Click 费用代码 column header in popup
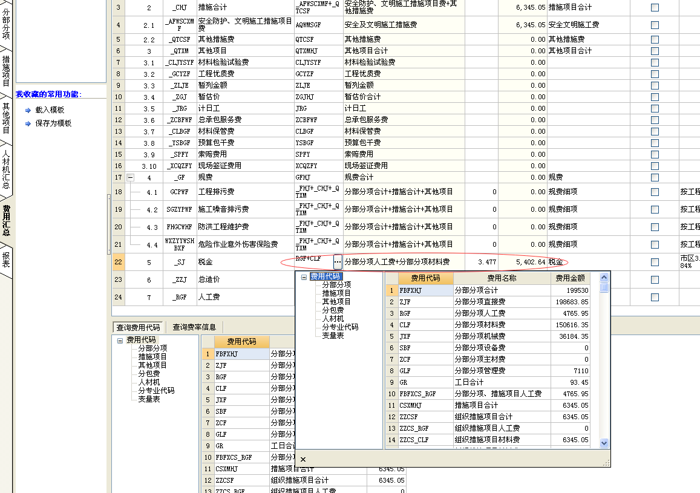This screenshot has width=700, height=493. 425,278
